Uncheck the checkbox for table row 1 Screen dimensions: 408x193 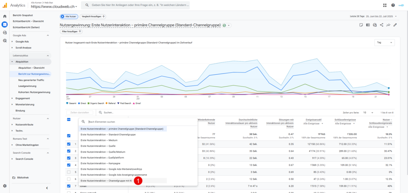(x=69, y=144)
